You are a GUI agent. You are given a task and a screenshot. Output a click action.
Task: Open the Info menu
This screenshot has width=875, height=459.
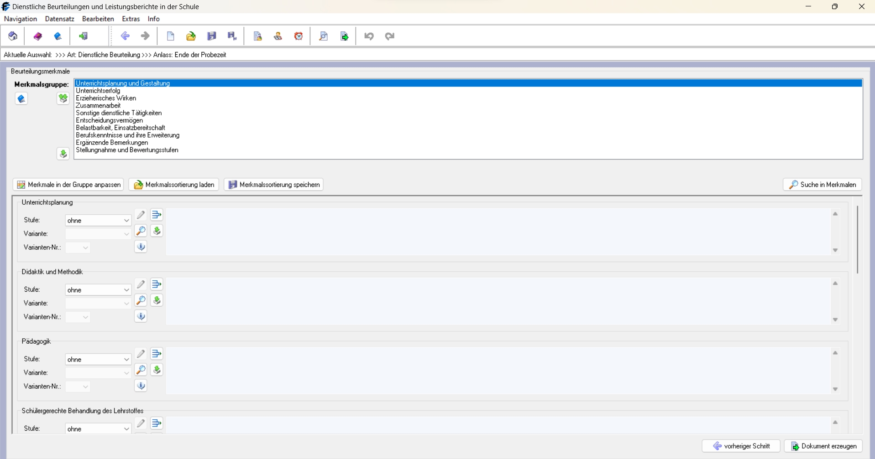pyautogui.click(x=154, y=19)
